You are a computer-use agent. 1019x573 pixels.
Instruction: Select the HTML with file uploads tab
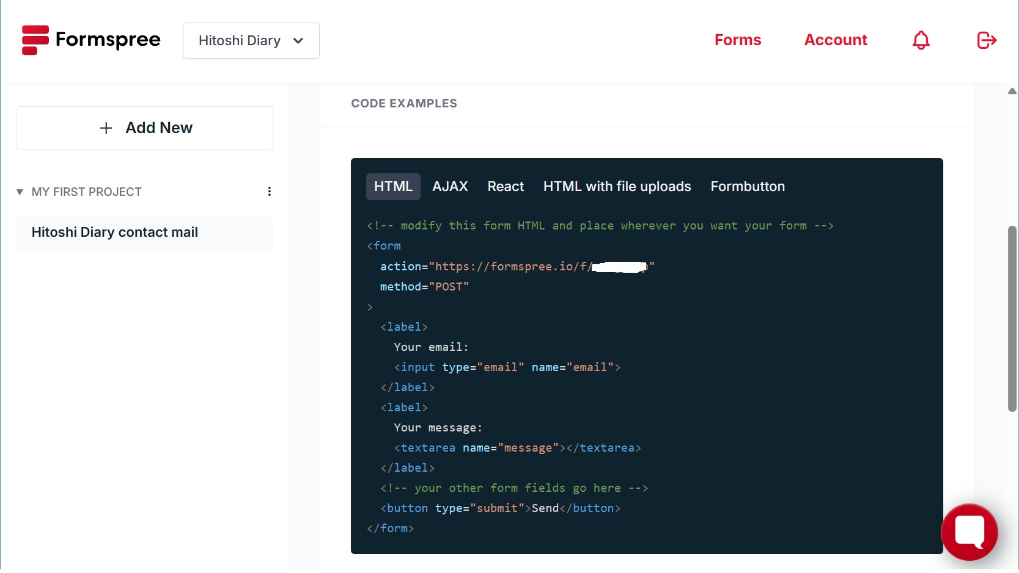[x=617, y=187]
